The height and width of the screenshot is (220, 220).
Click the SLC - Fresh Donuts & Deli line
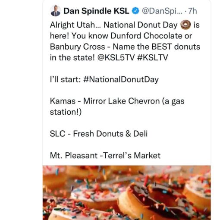tap(99, 134)
